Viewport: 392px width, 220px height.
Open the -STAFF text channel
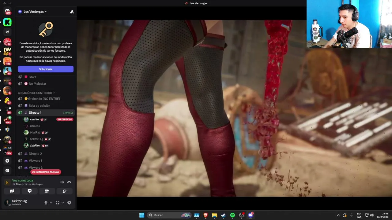pyautogui.click(x=46, y=77)
